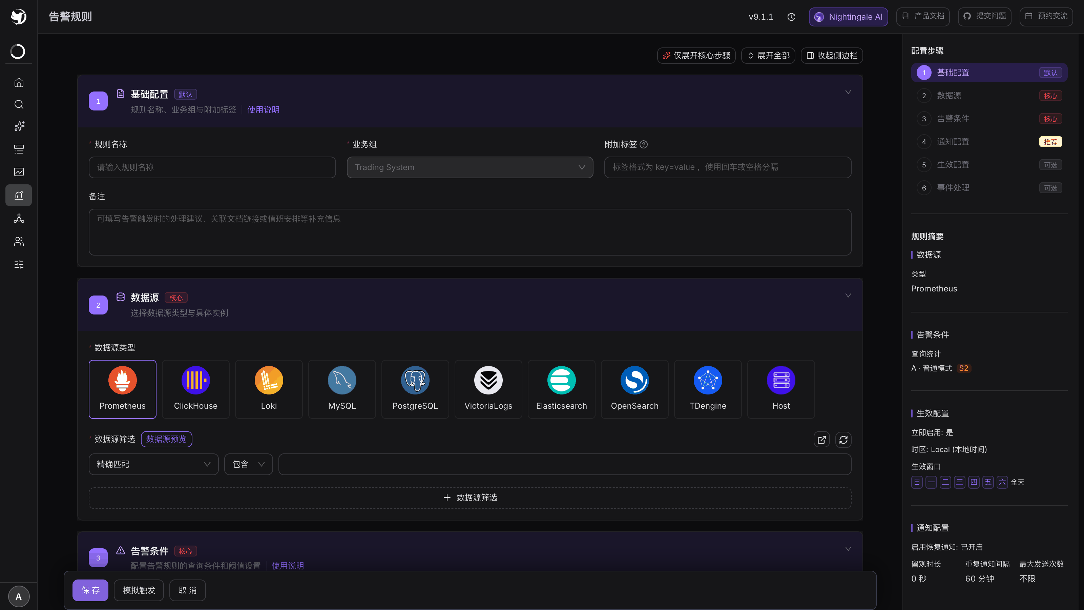1084x610 pixels.
Task: Select the TDengine datasource card
Action: tap(708, 389)
